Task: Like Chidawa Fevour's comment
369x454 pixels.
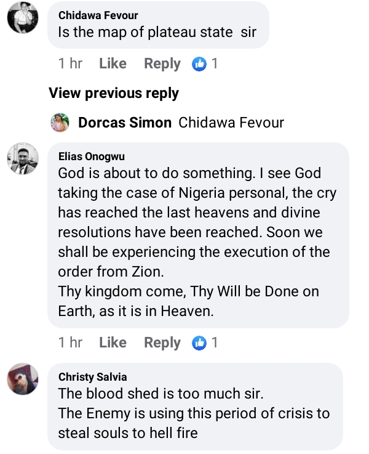Action: (113, 63)
